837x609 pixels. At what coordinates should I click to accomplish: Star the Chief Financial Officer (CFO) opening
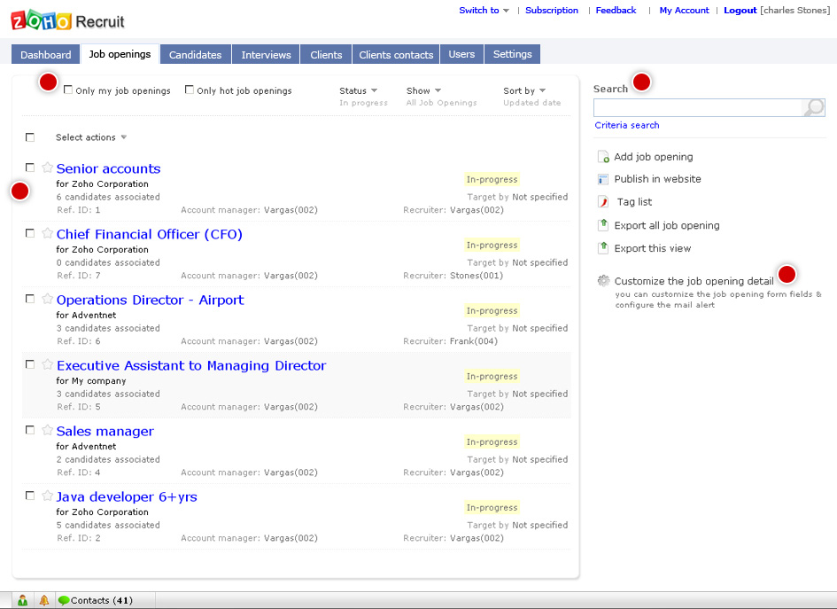(47, 233)
